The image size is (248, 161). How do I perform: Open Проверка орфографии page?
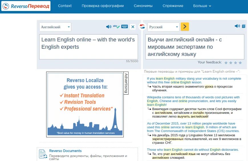103,6
